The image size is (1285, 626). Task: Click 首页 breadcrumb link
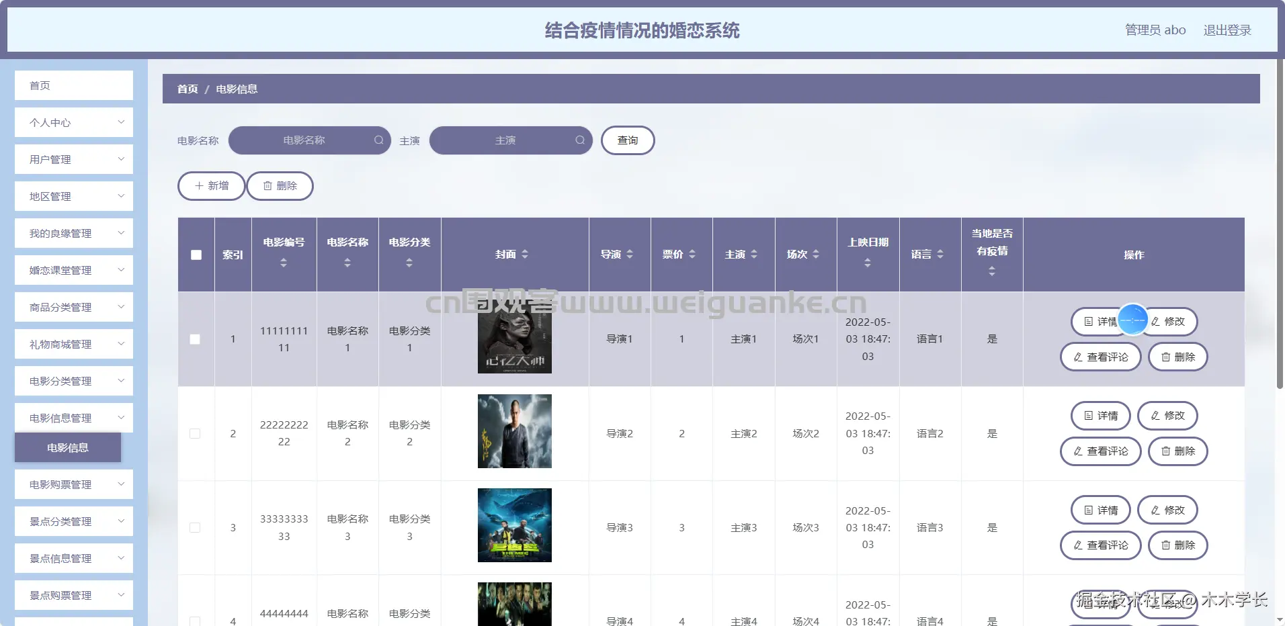(188, 89)
